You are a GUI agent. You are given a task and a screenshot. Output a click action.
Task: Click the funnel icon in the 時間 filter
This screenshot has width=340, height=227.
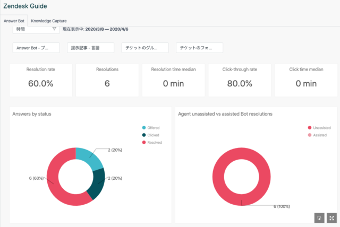pyautogui.click(x=54, y=29)
